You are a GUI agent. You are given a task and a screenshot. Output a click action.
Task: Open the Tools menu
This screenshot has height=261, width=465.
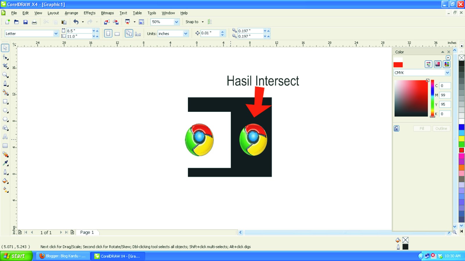[x=152, y=13]
